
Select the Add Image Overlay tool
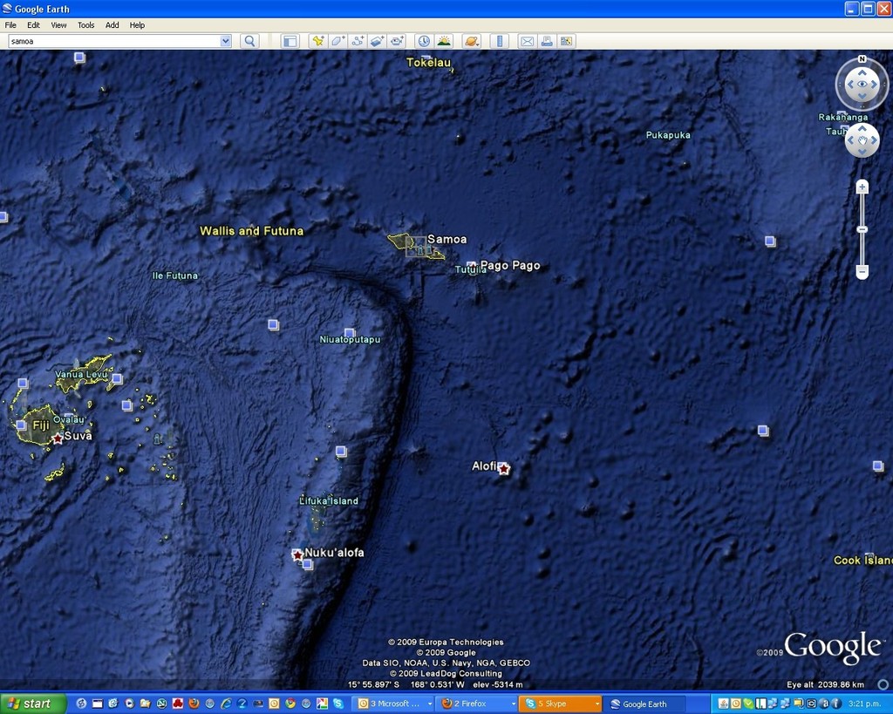pos(377,41)
